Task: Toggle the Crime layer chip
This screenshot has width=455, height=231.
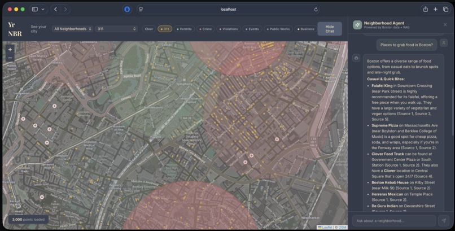Action: (x=205, y=29)
